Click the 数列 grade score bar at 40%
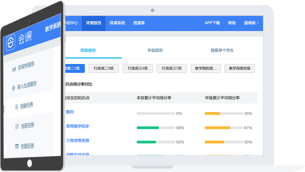The image size is (305, 172). point(224,113)
